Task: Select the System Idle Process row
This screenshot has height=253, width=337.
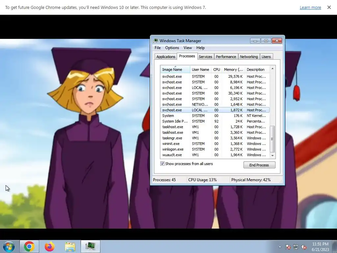Action: 215,121
